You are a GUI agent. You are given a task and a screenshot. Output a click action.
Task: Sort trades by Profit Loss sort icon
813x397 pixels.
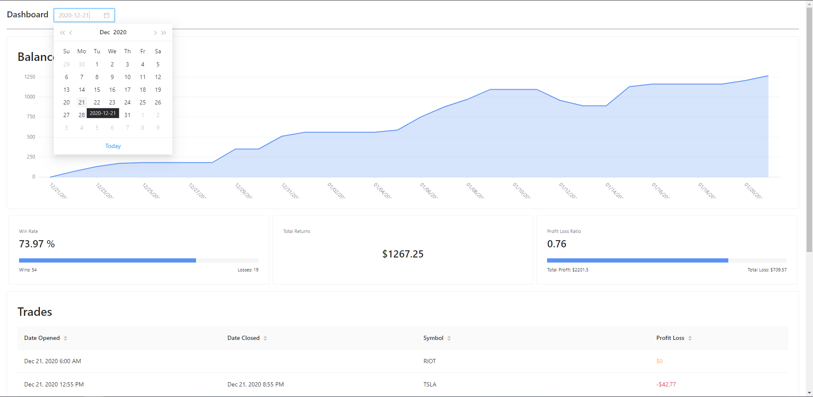point(690,338)
